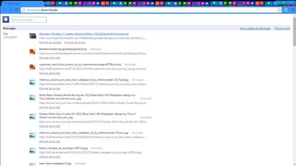The height and width of the screenshot is (166, 296).
Task: Click the browser forward arrow
Action: tap(10, 10)
